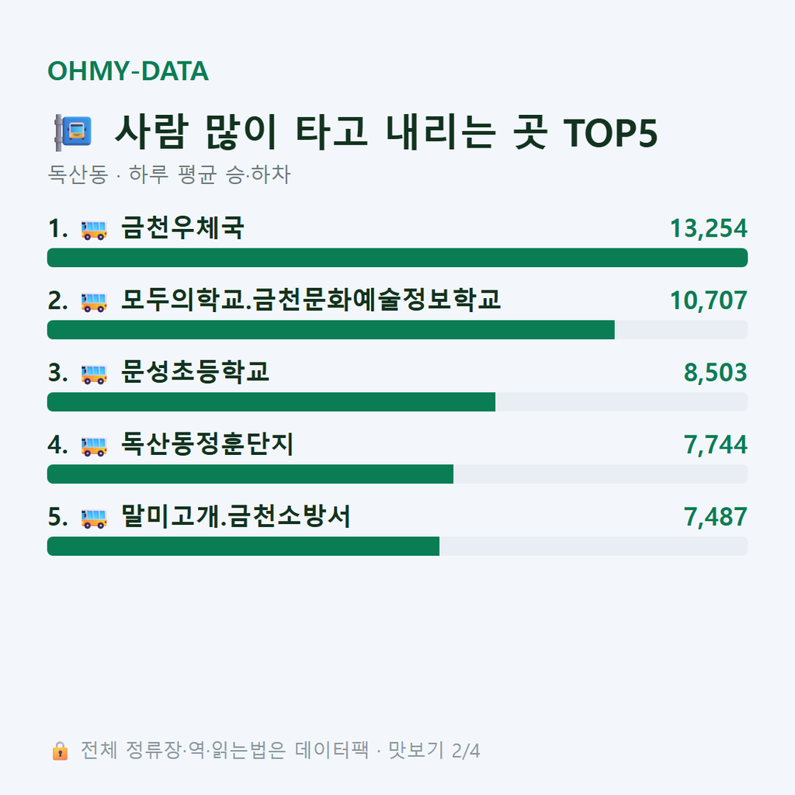Click the bus icon beside 말미고개.금천소방서

tap(94, 518)
